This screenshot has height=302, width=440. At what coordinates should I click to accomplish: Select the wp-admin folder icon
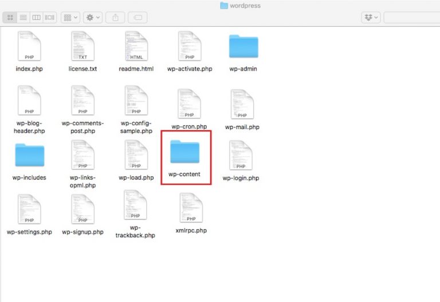(x=243, y=46)
